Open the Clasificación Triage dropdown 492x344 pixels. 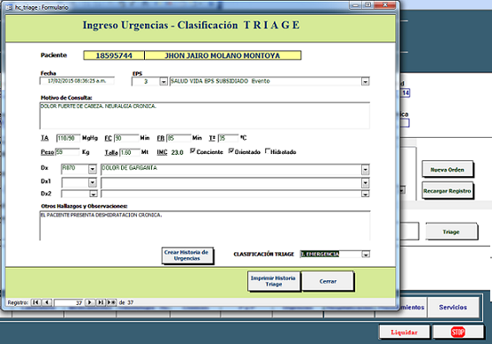coord(366,254)
